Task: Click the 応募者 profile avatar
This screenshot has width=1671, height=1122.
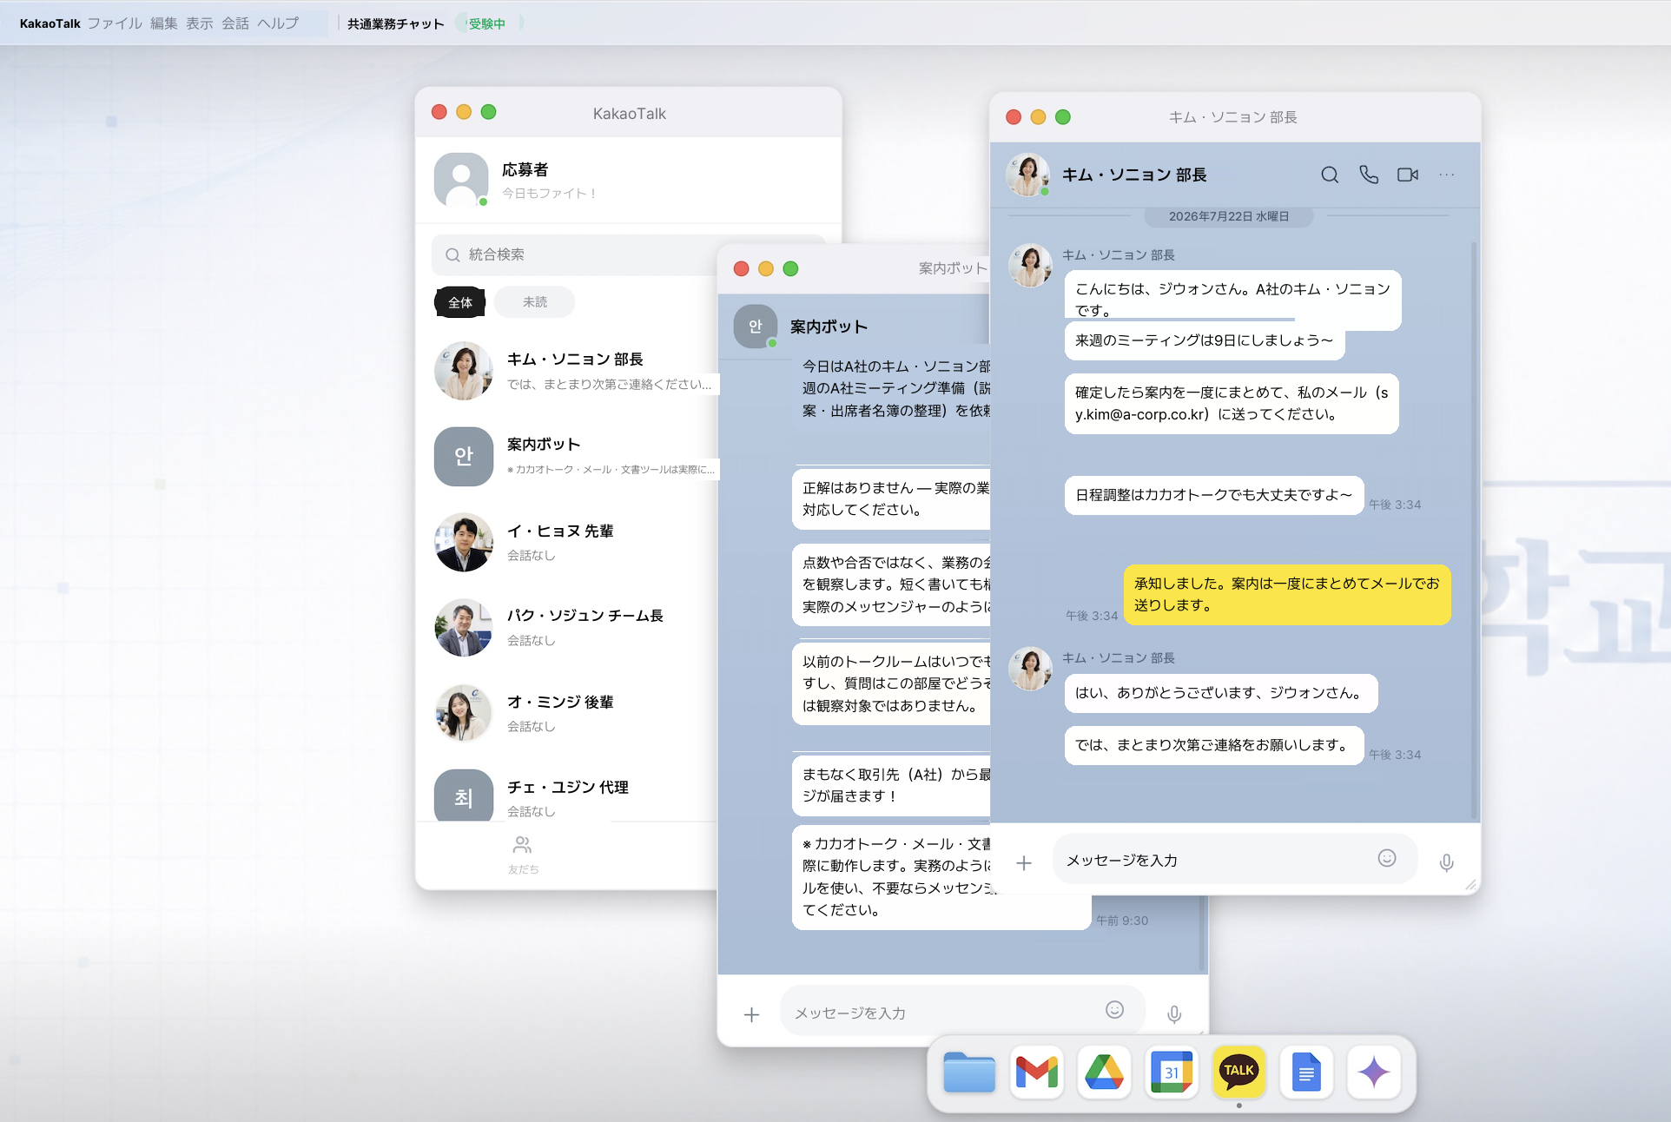Action: point(461,181)
